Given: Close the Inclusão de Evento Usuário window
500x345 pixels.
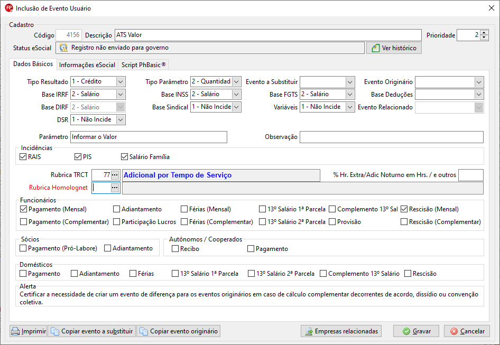Looking at the screenshot, I should tap(492, 8).
